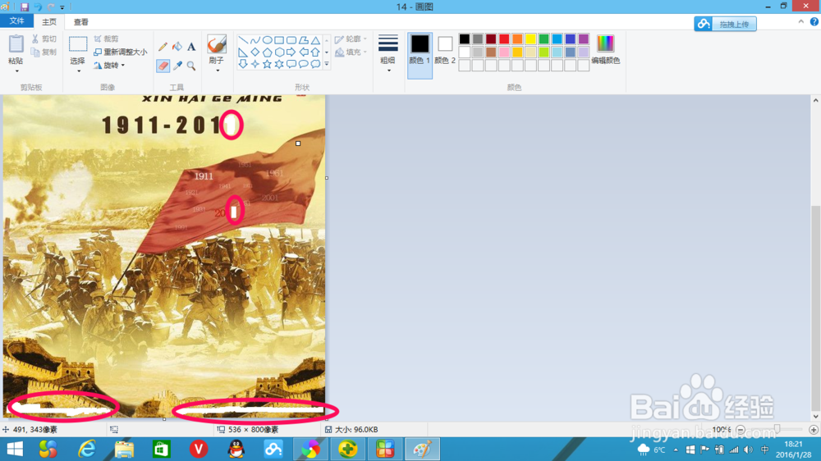
Task: Select the Text tool
Action: (x=191, y=47)
